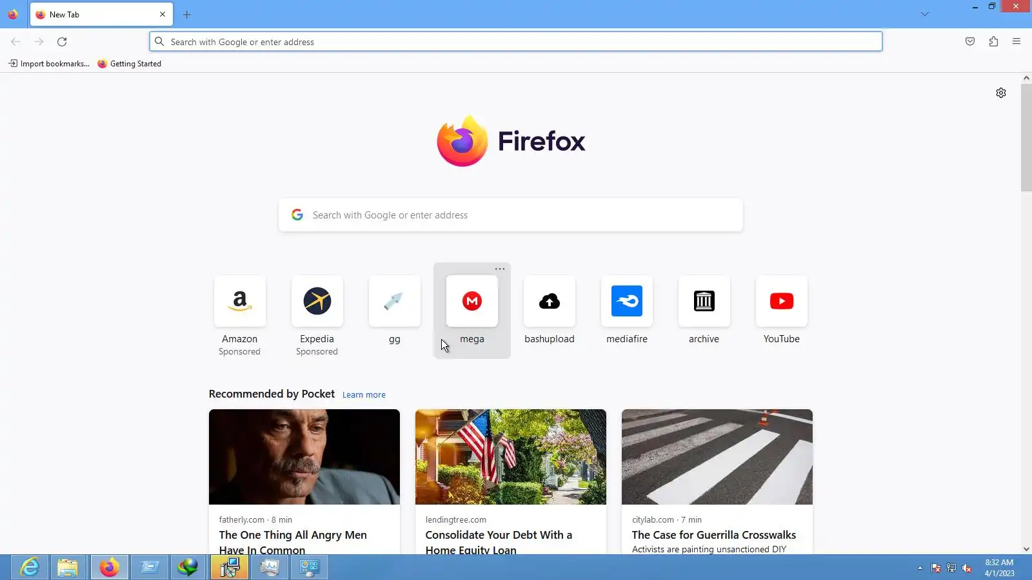Click the angry man article thumbnail
This screenshot has height=580, width=1032.
pos(304,457)
